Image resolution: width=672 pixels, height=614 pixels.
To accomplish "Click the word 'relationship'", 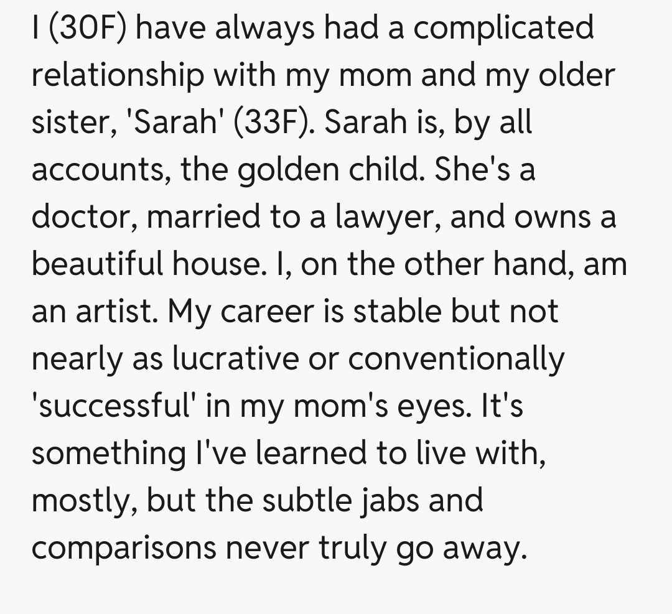I will [118, 76].
